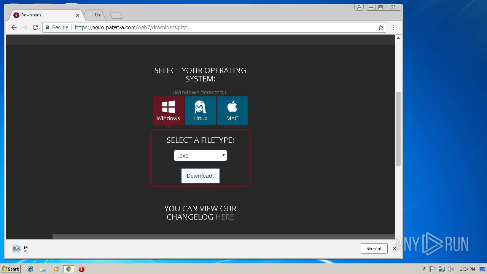This screenshot has height=274, width=487.
Task: Click the Chrome user profile icon
Action: (359, 7)
